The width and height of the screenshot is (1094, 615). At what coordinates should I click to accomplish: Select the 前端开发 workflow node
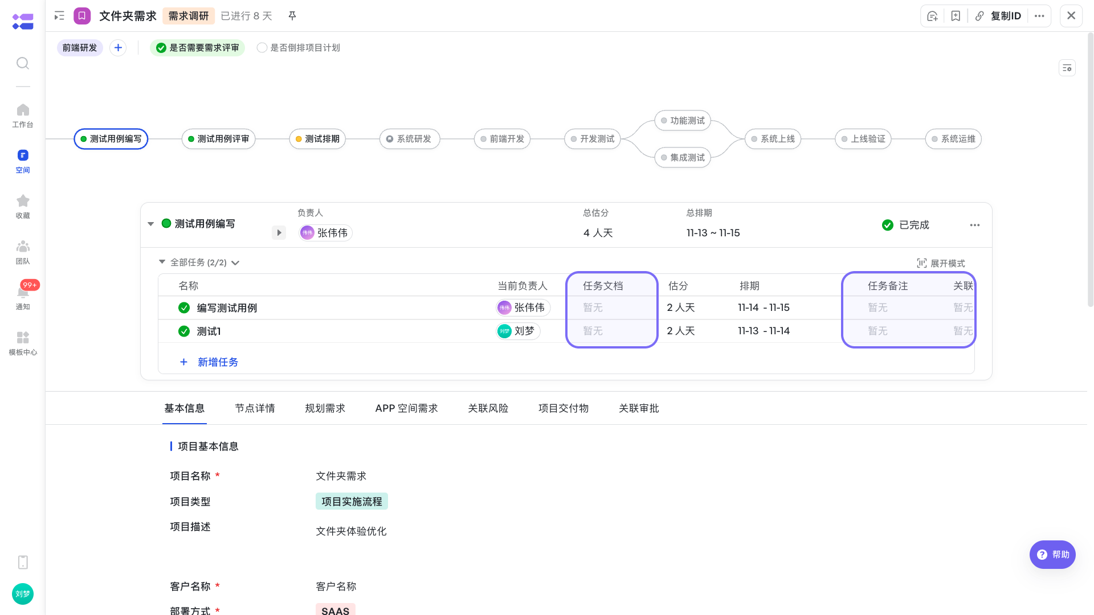coord(502,139)
